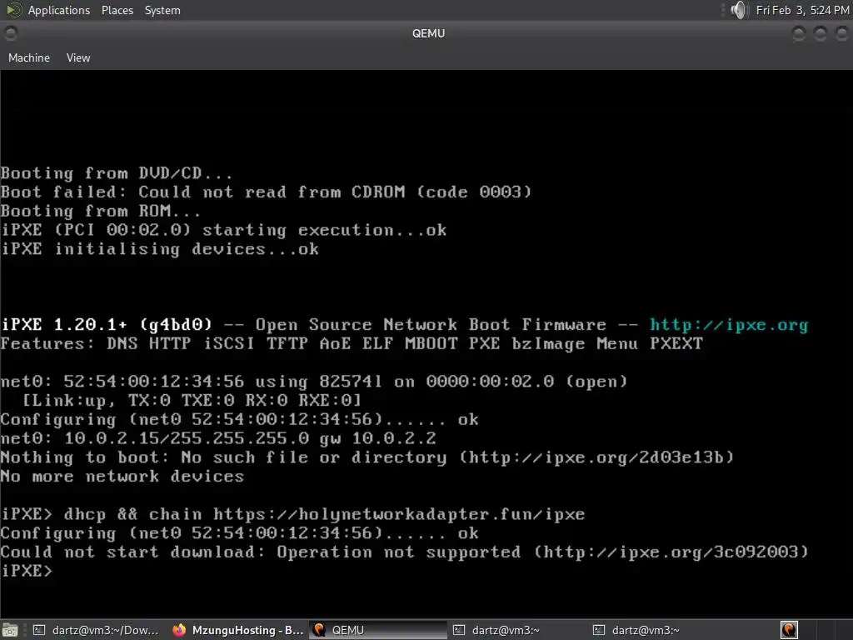The image size is (853, 640).
Task: Click the 'Boot failed: Could not read' line
Action: pos(266,192)
